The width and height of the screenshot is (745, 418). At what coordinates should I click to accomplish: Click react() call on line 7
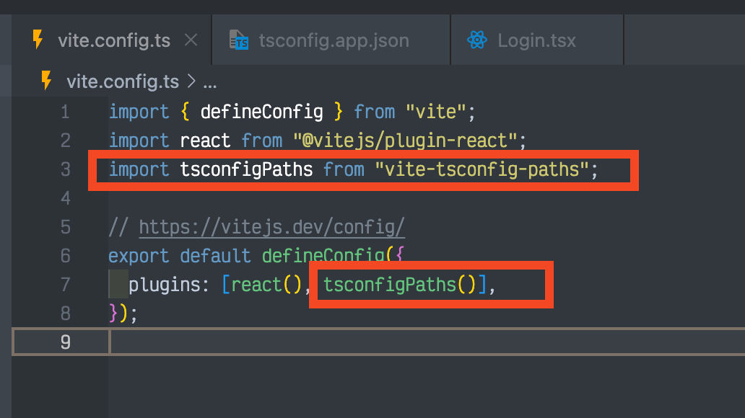point(266,285)
